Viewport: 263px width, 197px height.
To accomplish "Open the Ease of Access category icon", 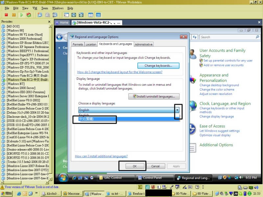I will [193, 129].
